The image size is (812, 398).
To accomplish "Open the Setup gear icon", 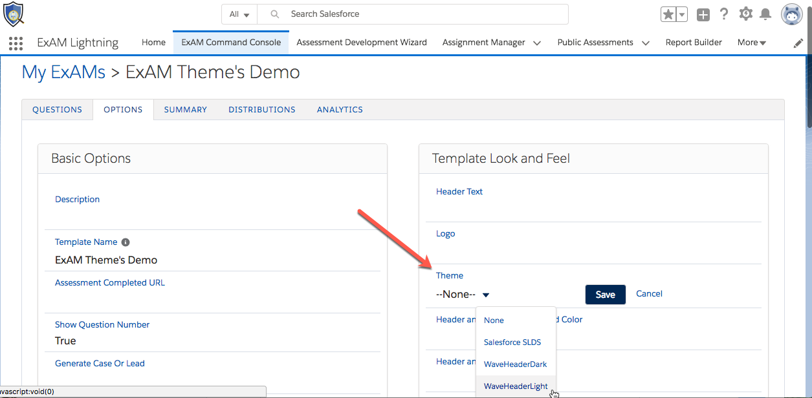I will (x=745, y=14).
